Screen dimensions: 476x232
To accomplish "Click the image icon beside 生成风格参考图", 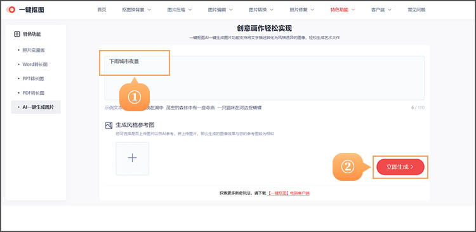I will click(x=109, y=126).
